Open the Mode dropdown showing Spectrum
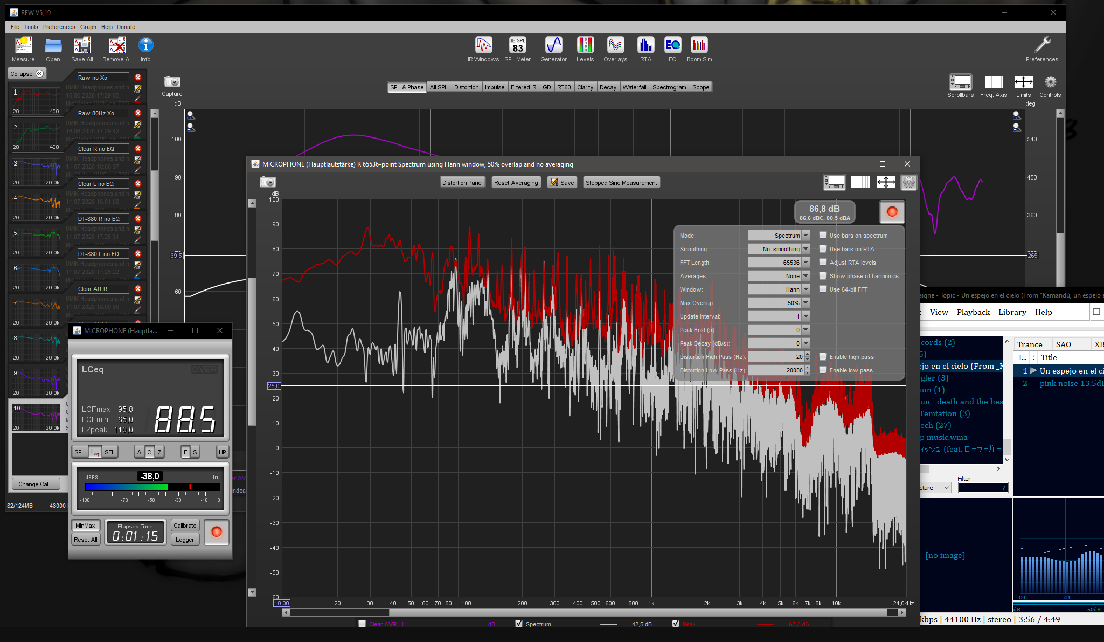 (779, 236)
